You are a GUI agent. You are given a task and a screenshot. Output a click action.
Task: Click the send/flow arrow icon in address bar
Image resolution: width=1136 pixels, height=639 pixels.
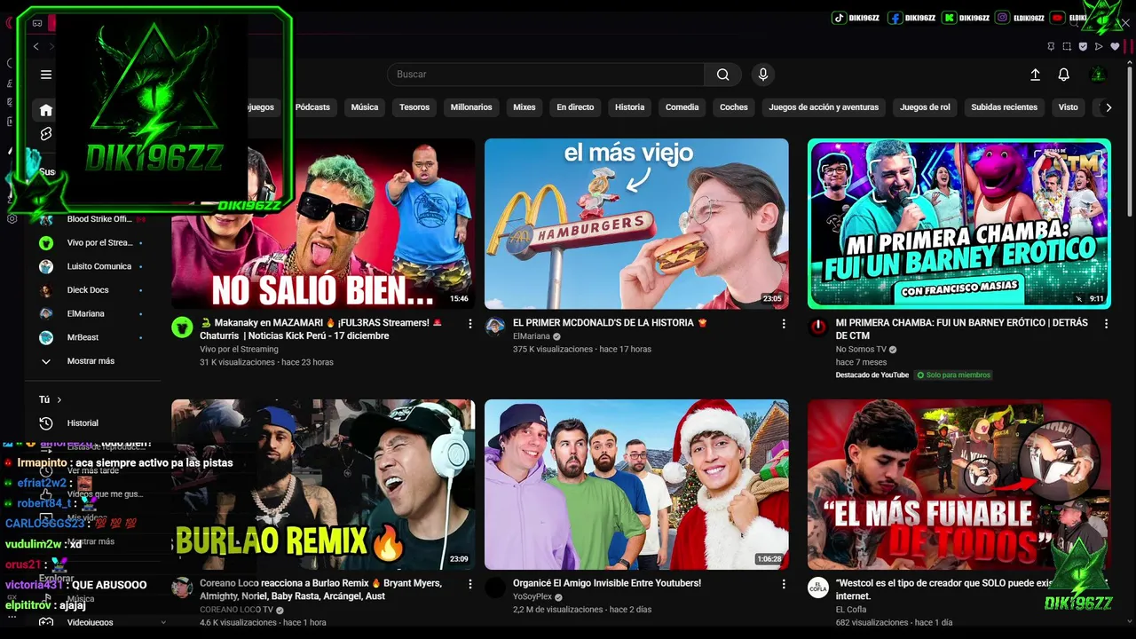[x=1099, y=46]
